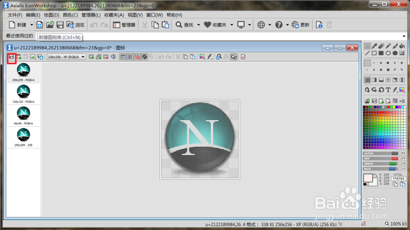Click the add new image format icon
Viewport: 410px width, 230px height.
click(x=91, y=57)
